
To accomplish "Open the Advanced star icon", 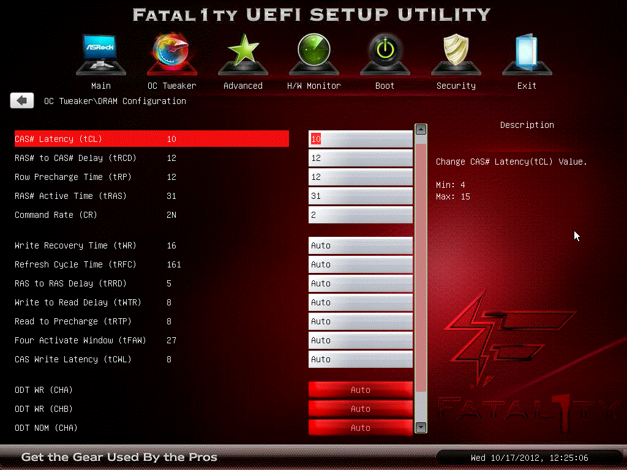I will click(x=243, y=54).
